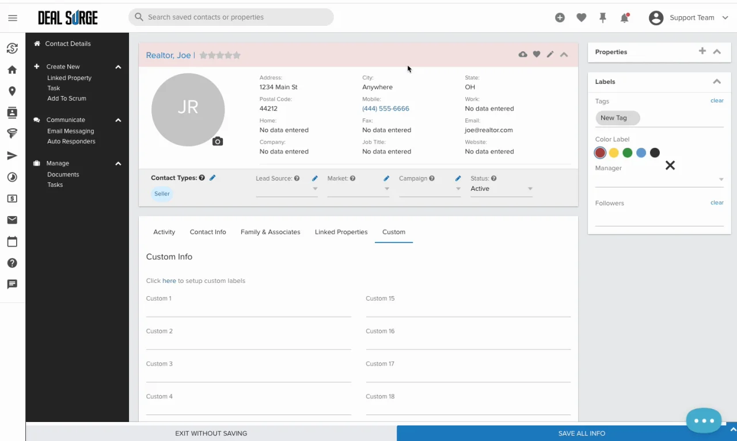Call the mobile number (444) 555-6666
This screenshot has width=737, height=441.
386,109
